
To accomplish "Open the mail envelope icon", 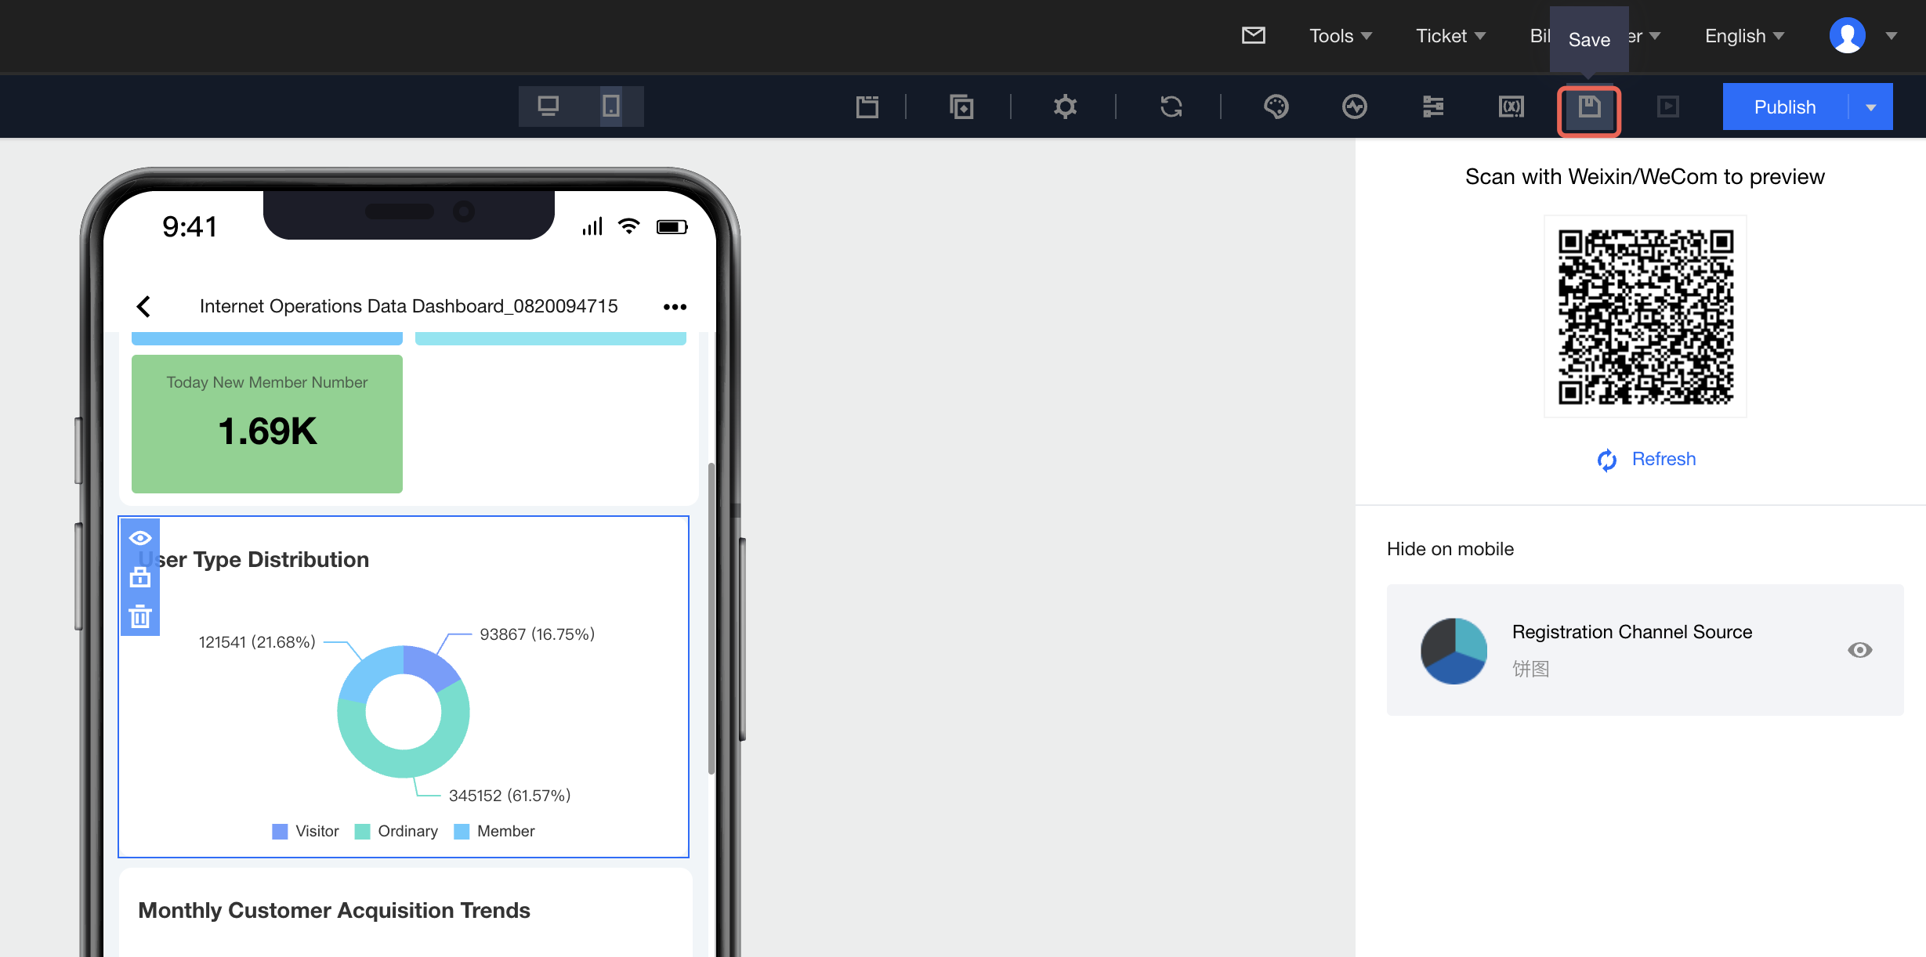I will click(x=1253, y=35).
